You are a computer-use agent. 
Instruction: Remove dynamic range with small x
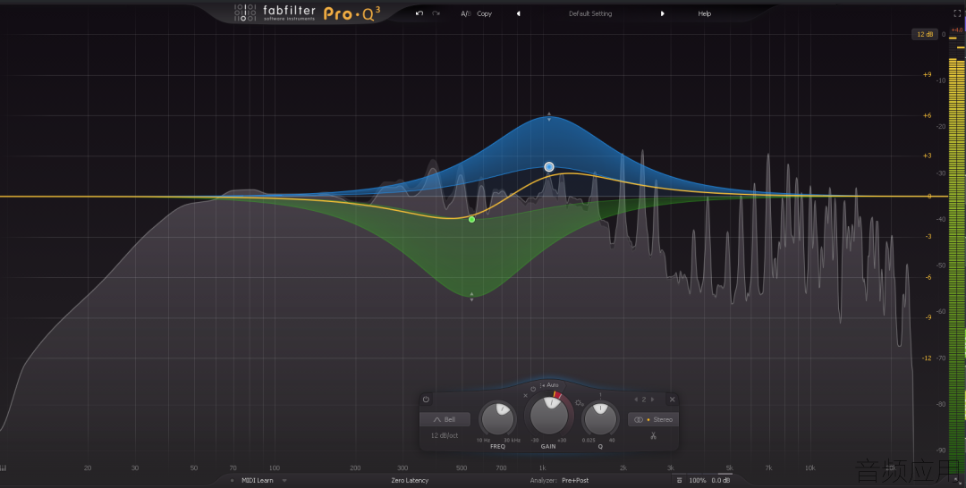[x=526, y=396]
